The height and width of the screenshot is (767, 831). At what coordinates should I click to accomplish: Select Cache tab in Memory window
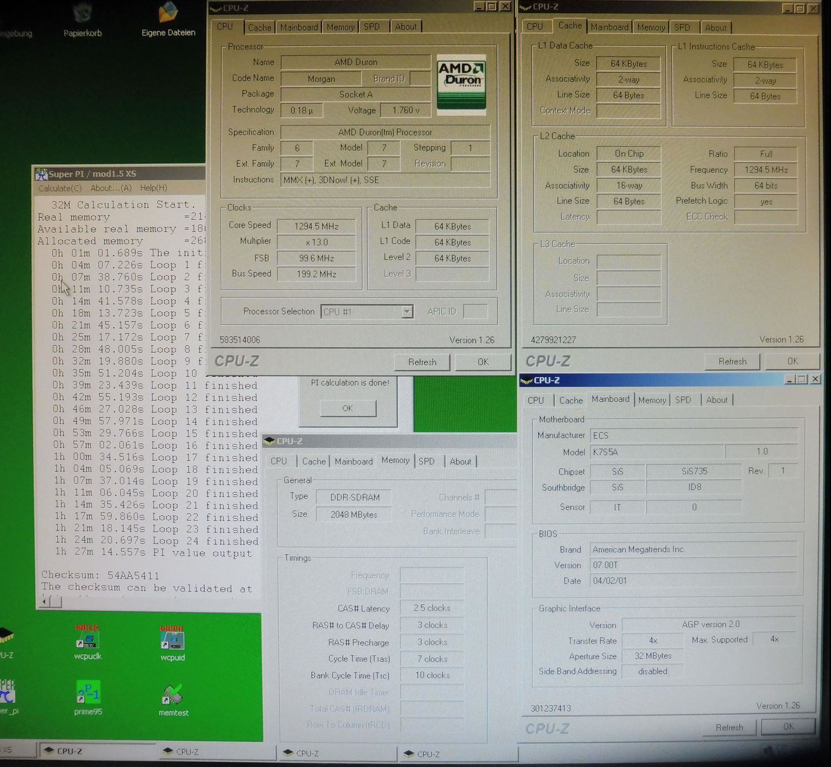(x=314, y=461)
